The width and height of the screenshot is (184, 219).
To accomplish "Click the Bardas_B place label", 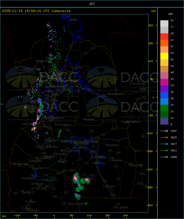I will tap(28, 192).
